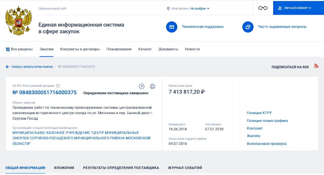Click the breadcrumb number № 0848300051716000375

point(76,67)
